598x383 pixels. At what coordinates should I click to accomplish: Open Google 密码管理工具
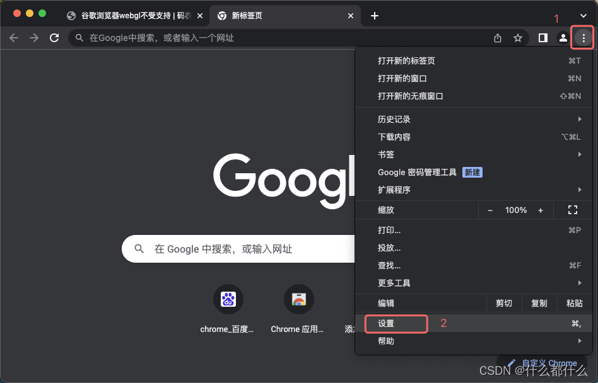coord(473,172)
